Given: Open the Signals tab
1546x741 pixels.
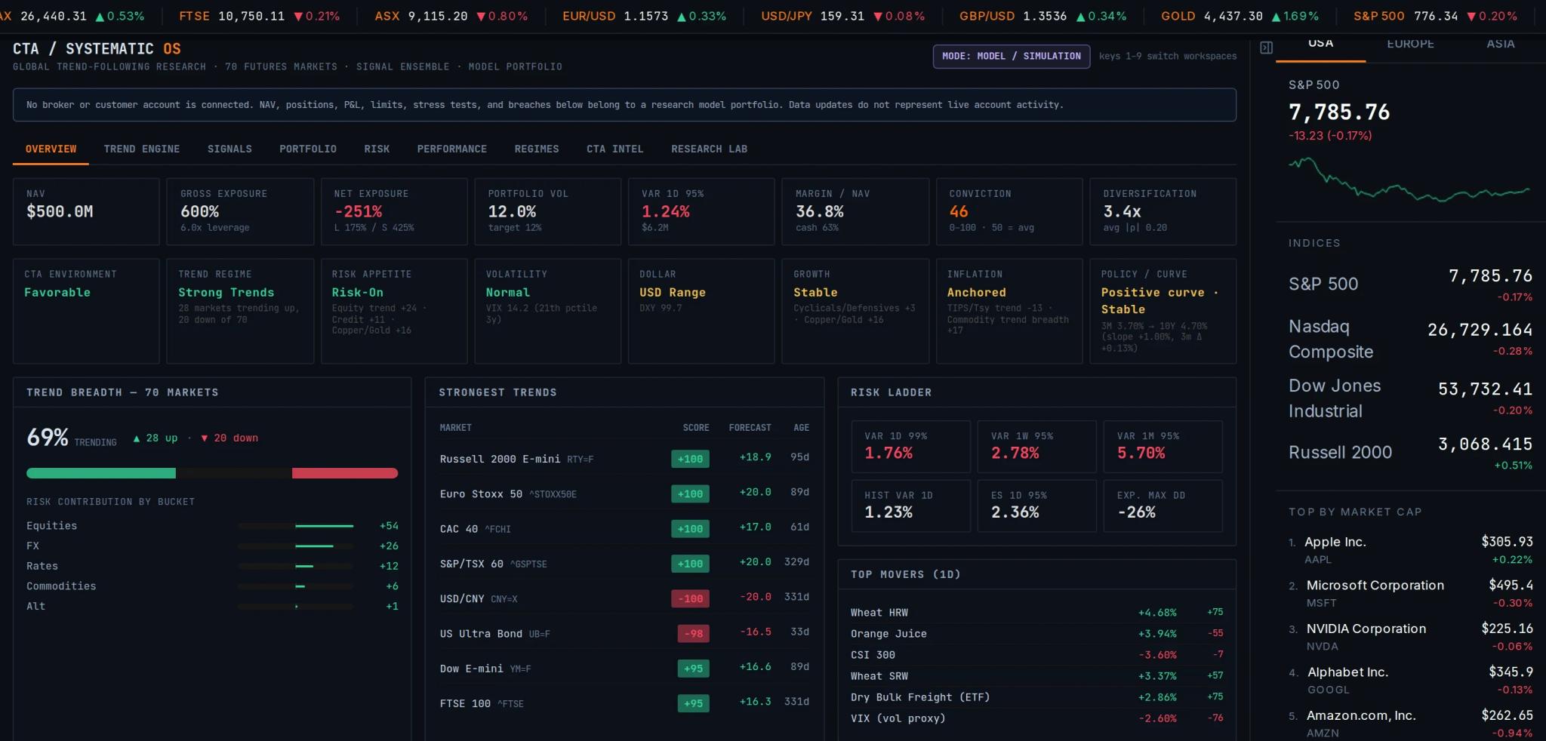Looking at the screenshot, I should (229, 149).
